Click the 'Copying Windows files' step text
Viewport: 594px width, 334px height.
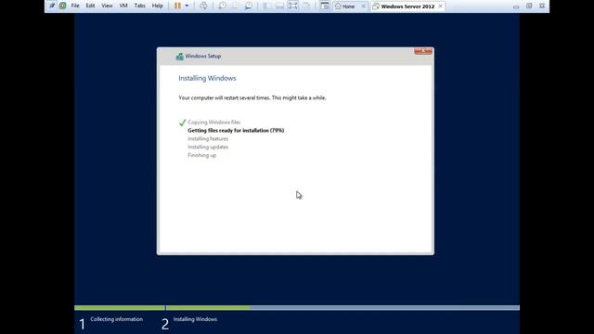214,122
